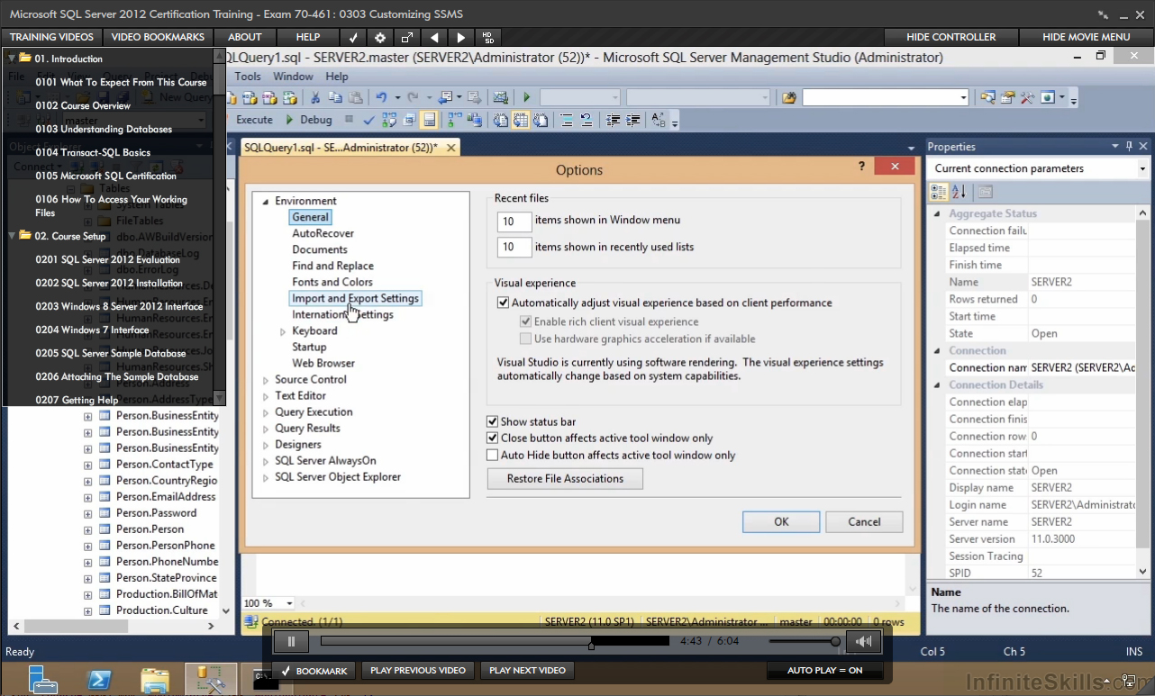Open the TRAINING VIDEOS menu
This screenshot has width=1155, height=696.
51,38
